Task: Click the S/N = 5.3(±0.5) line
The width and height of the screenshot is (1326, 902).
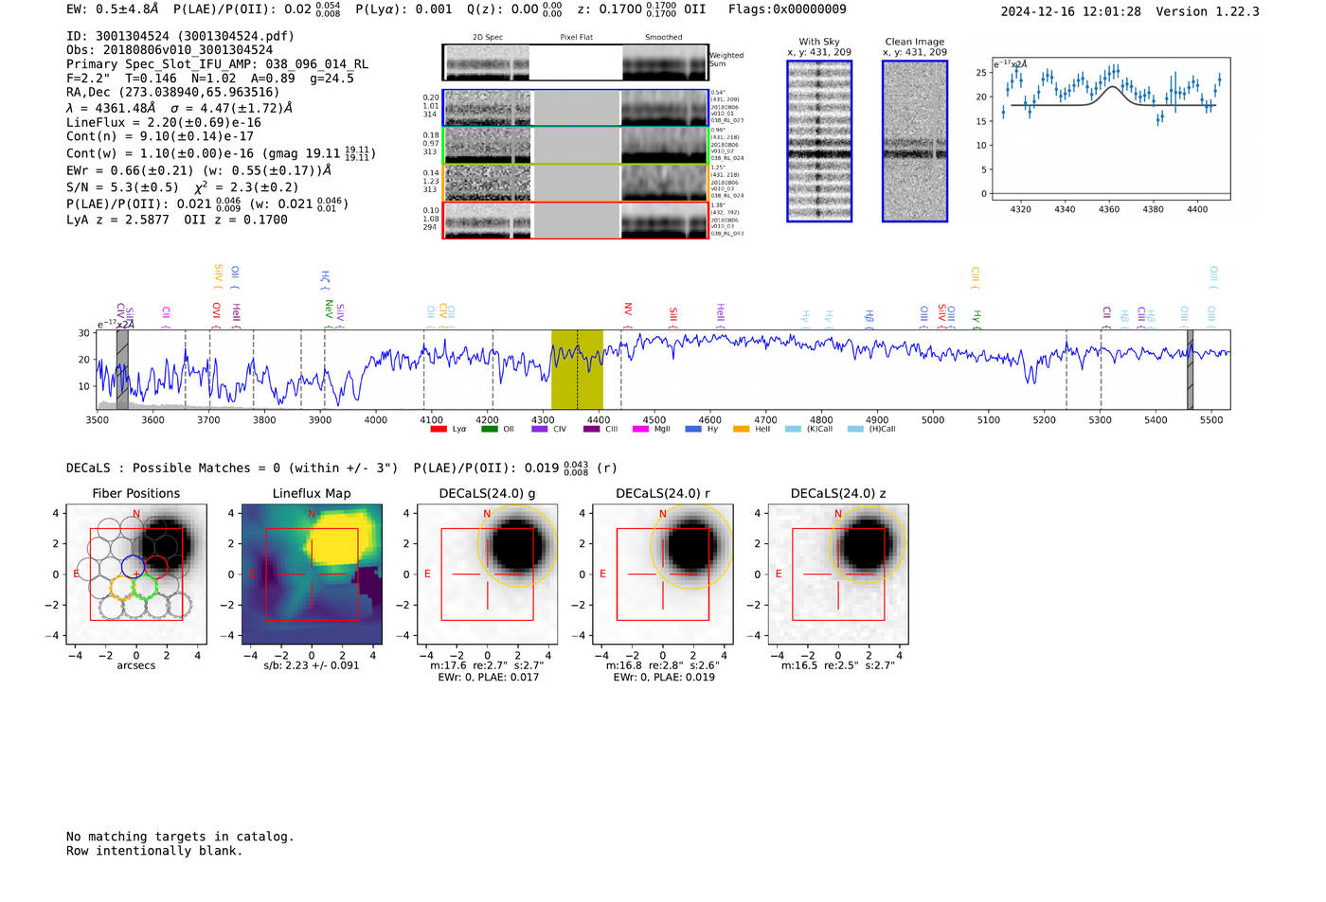Action: (x=183, y=186)
